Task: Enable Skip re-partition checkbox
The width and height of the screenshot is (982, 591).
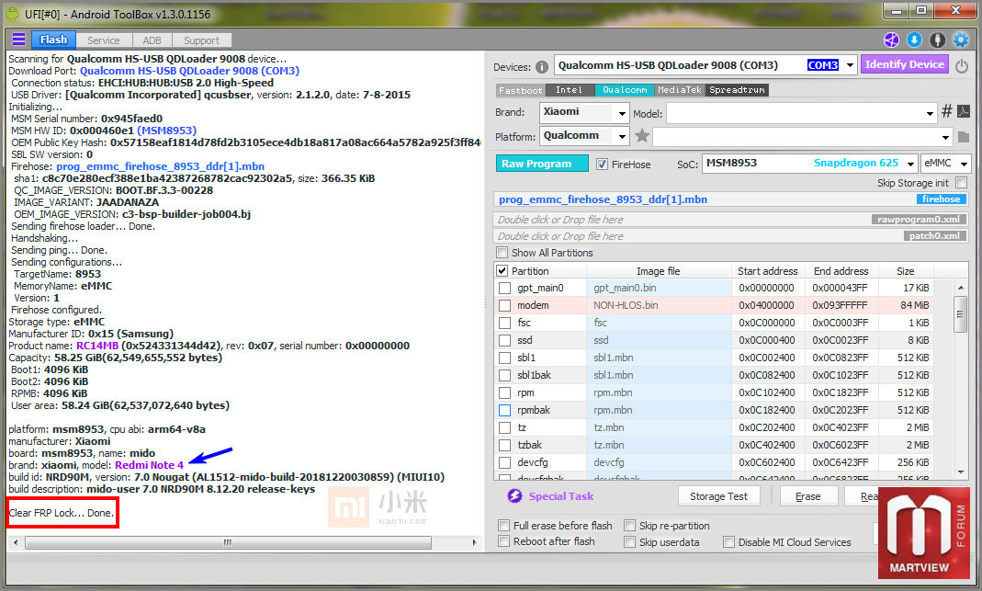Action: click(629, 525)
